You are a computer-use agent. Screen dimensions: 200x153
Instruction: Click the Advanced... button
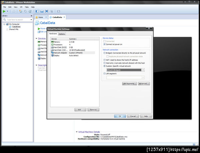[144, 83]
